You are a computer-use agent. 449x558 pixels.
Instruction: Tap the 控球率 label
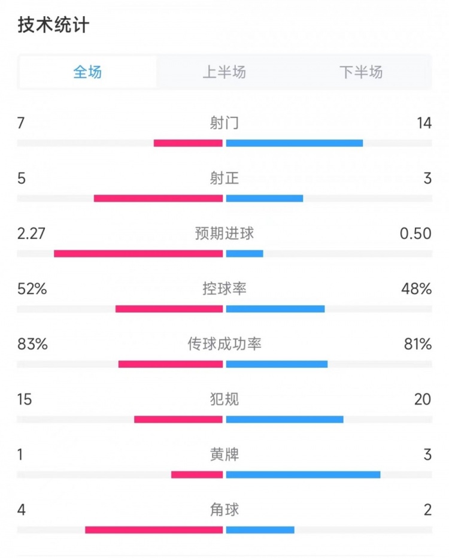pos(224,289)
